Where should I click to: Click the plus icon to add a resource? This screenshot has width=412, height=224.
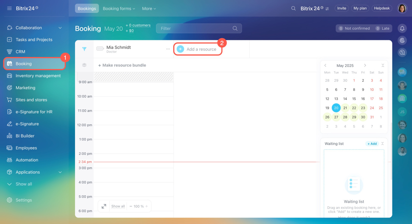click(x=180, y=49)
